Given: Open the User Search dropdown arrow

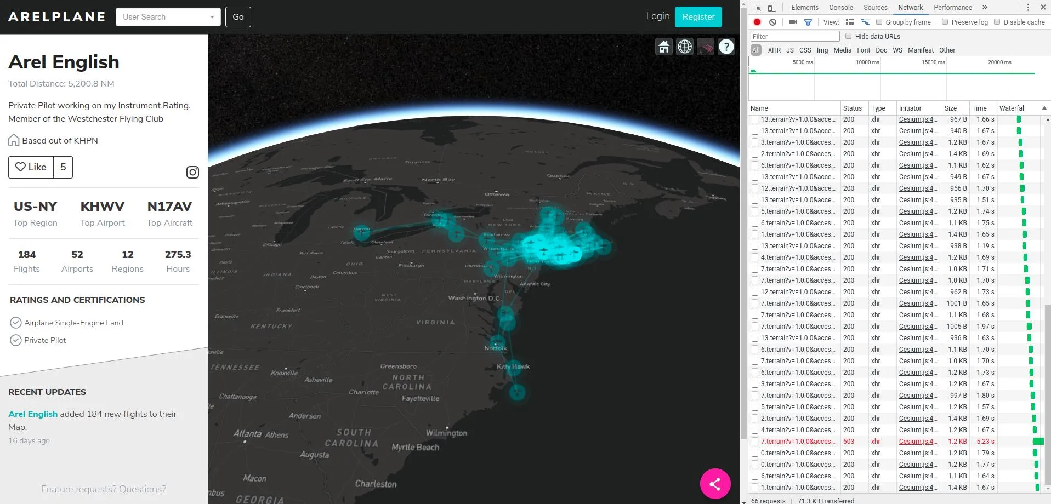Looking at the screenshot, I should [212, 17].
